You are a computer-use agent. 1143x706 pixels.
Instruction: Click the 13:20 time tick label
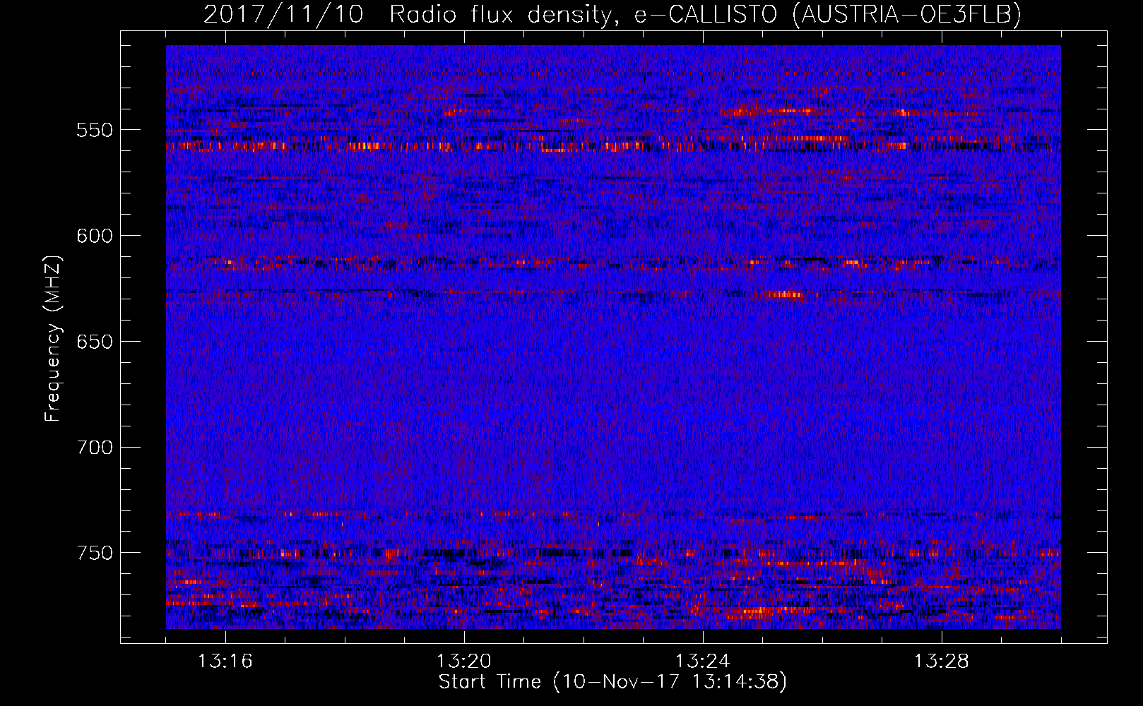tap(464, 662)
